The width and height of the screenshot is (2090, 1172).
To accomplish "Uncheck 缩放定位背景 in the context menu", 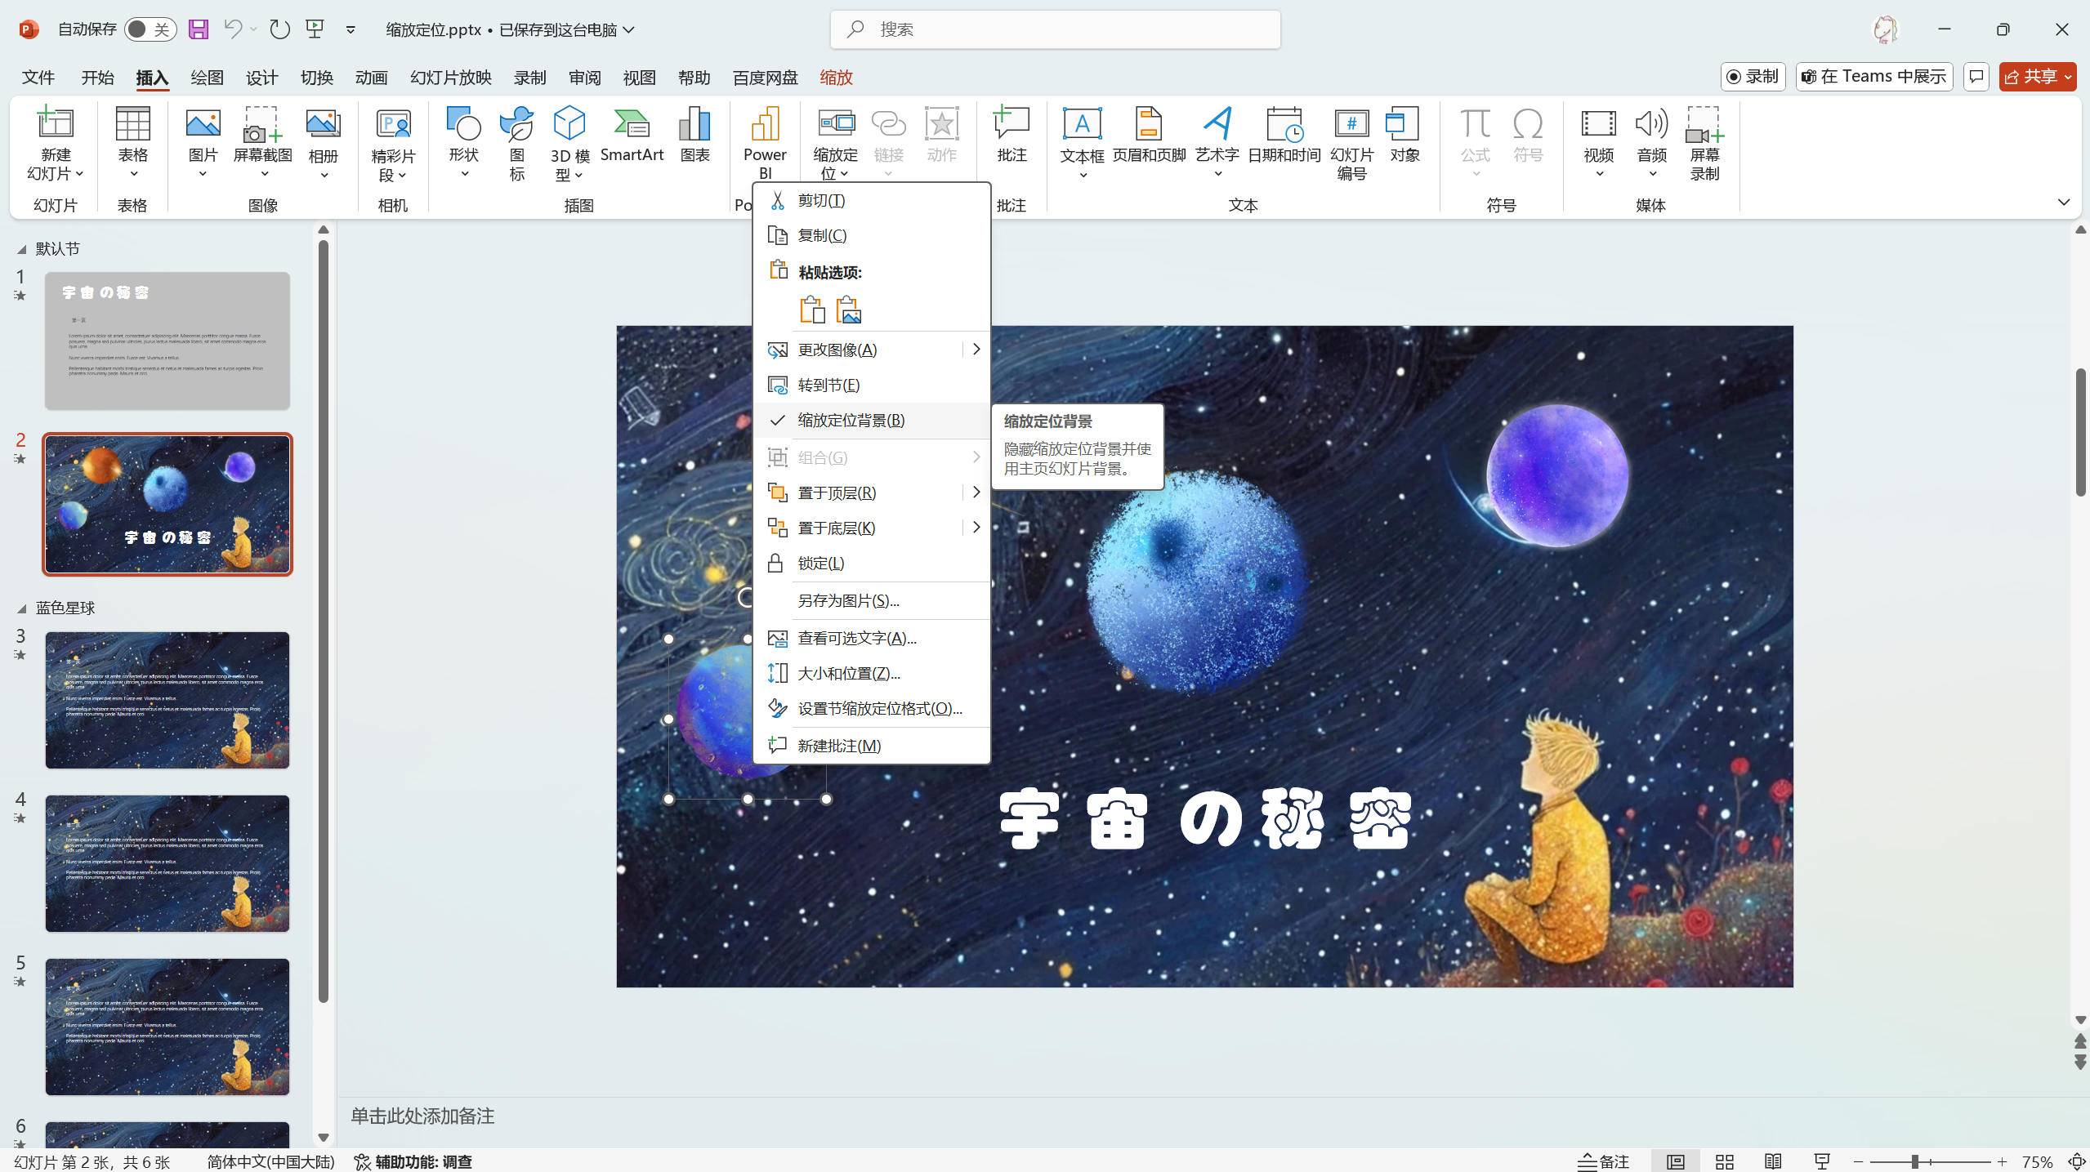I will pos(871,420).
